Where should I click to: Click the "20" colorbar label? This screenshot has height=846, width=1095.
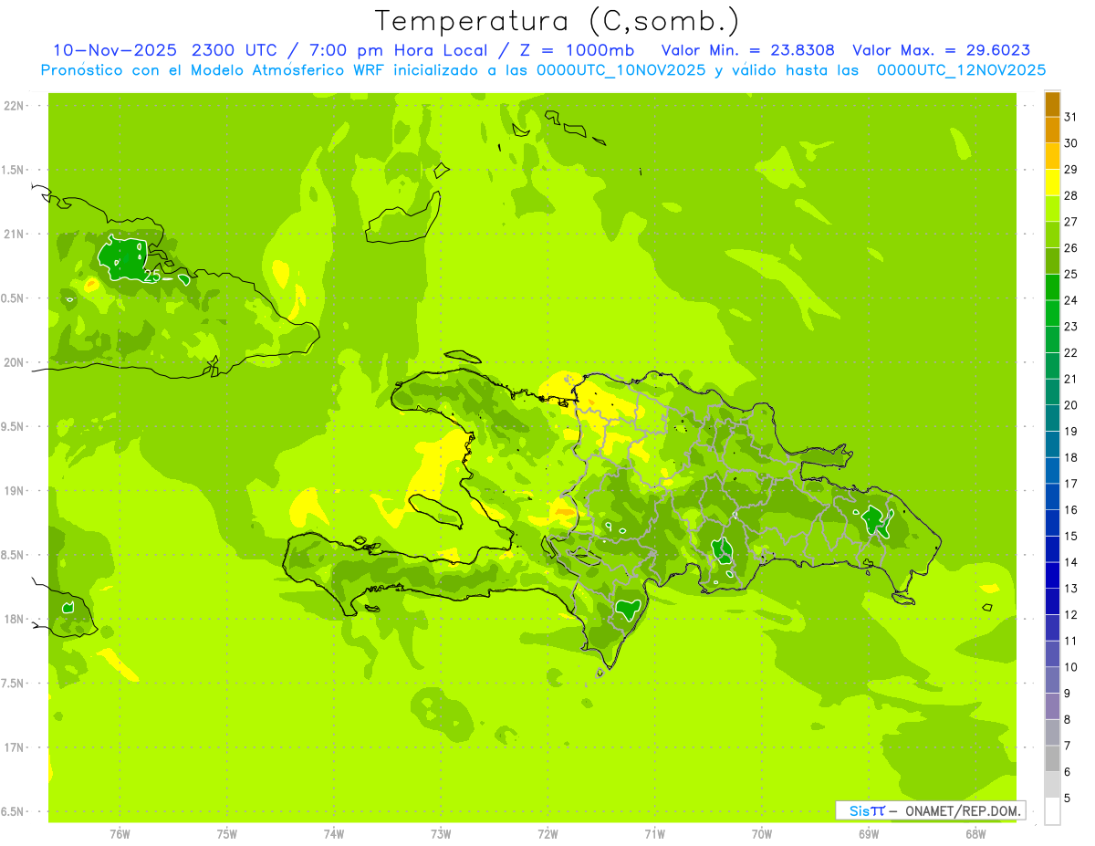(x=1070, y=405)
